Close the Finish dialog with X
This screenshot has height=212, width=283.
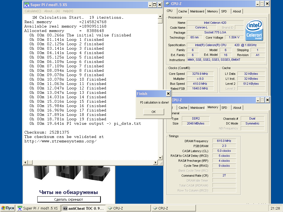pos(168,94)
